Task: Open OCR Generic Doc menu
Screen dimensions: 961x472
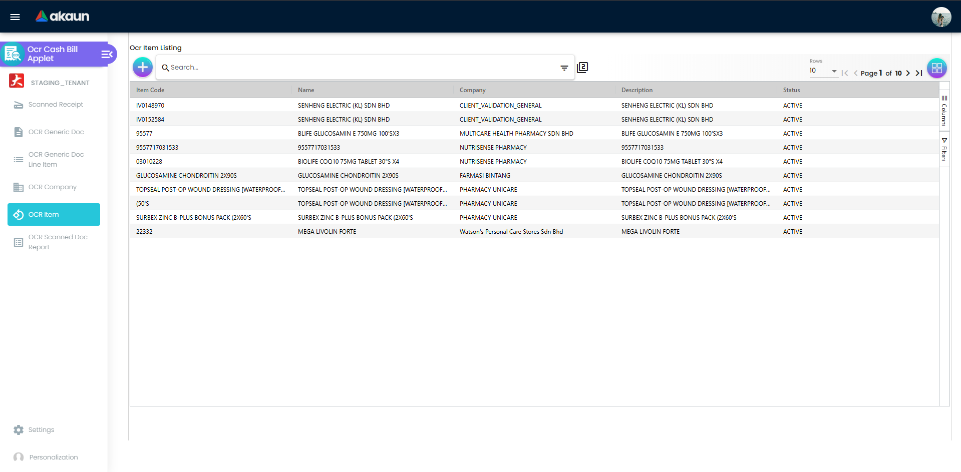Action: pyautogui.click(x=54, y=132)
